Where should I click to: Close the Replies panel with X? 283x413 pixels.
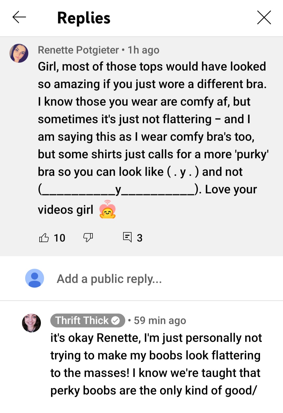click(264, 17)
